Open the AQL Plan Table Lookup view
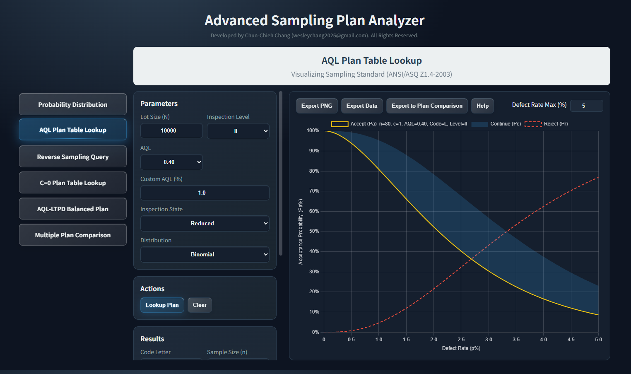This screenshot has width=631, height=374. pos(72,130)
